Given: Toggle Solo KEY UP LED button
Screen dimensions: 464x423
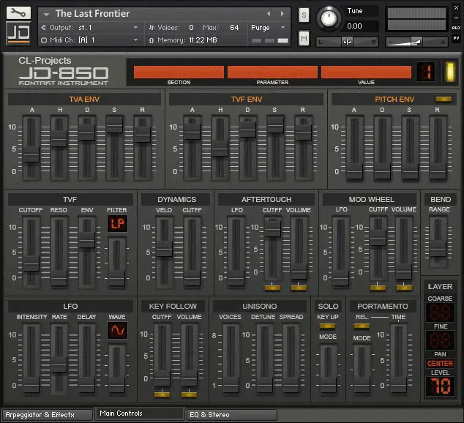Looking at the screenshot, I should (327, 326).
